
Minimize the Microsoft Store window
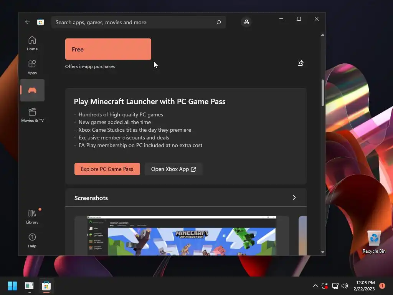[x=281, y=19]
